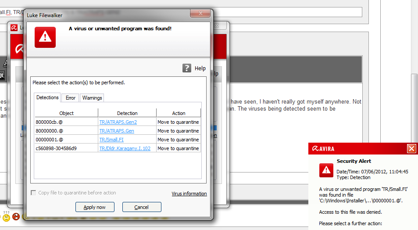Close the Luke Filewalker dialog
Image resolution: width=418 pixels, height=230 pixels.
200,13
